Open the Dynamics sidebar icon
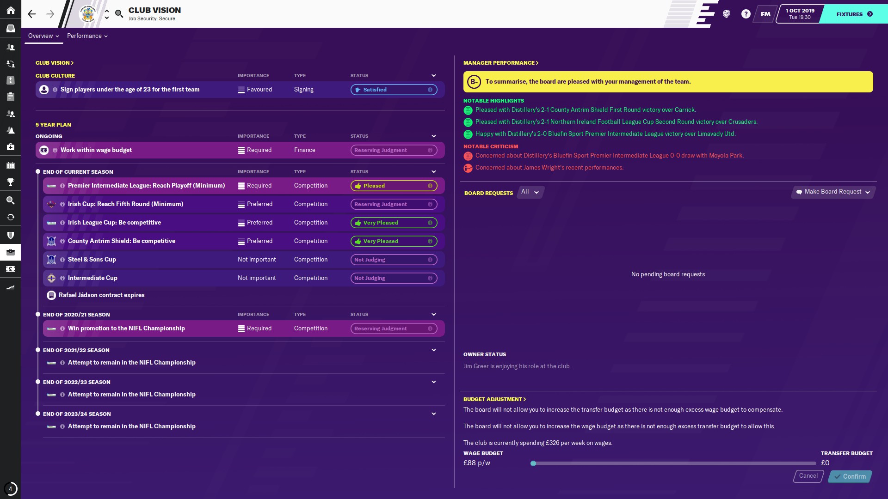The image size is (888, 499). tap(10, 64)
